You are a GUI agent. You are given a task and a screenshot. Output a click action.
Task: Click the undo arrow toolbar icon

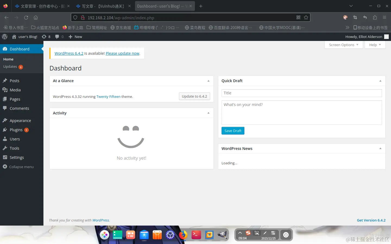pyautogui.click(x=365, y=18)
